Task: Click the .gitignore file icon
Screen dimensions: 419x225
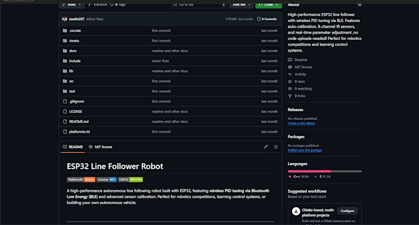Action: pos(65,101)
